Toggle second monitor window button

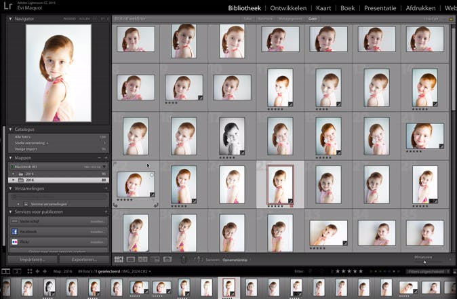click(x=16, y=271)
